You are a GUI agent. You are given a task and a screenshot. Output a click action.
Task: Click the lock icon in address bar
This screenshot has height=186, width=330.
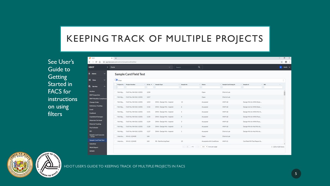104,62
